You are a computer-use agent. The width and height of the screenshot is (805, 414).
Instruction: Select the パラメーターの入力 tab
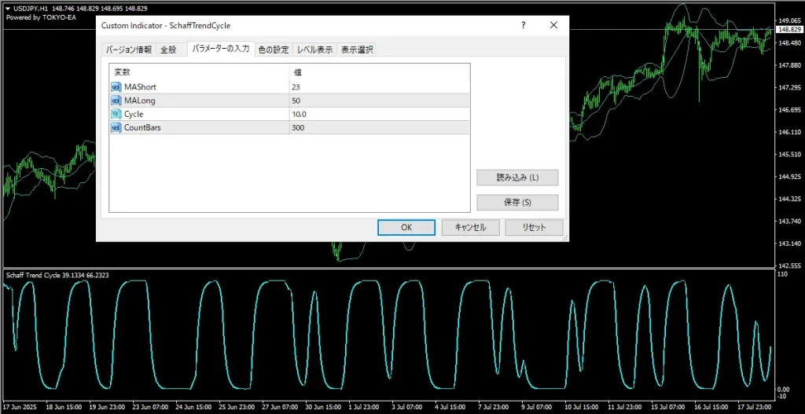[220, 49]
